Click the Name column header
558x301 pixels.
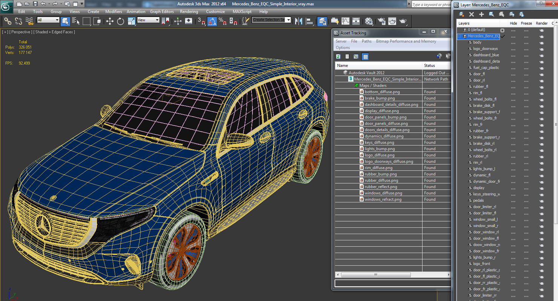point(379,65)
